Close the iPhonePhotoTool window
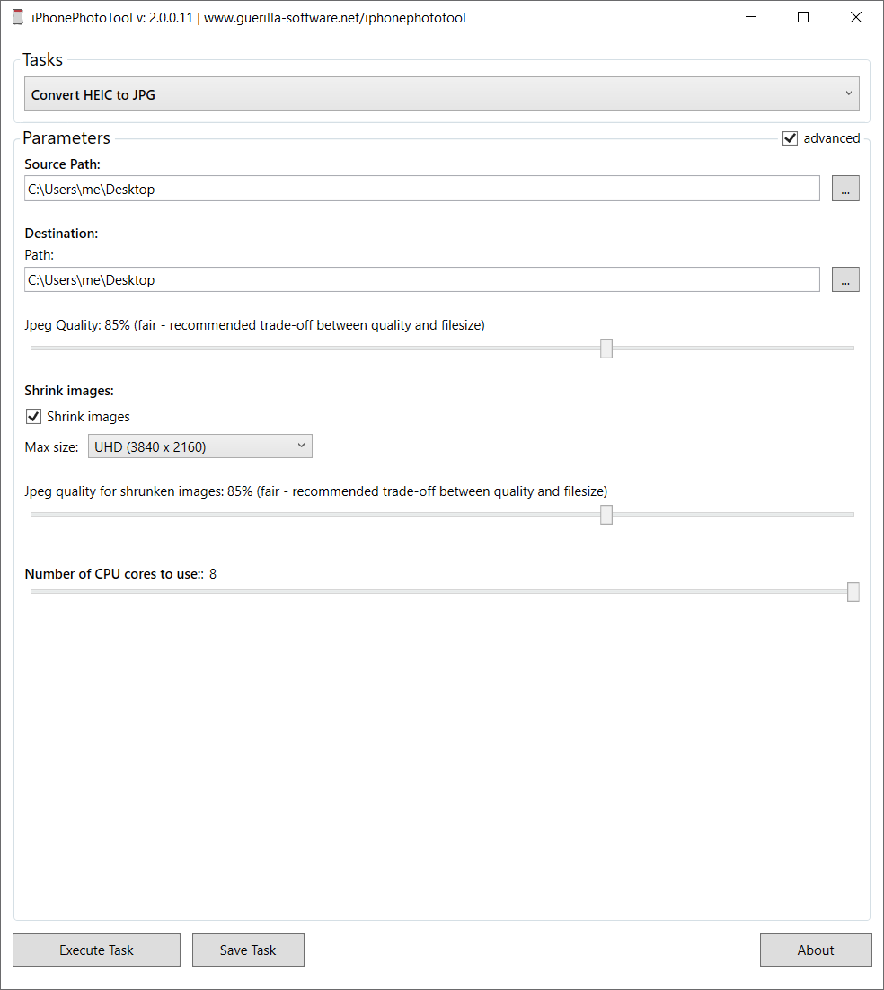This screenshot has height=990, width=884. point(856,17)
